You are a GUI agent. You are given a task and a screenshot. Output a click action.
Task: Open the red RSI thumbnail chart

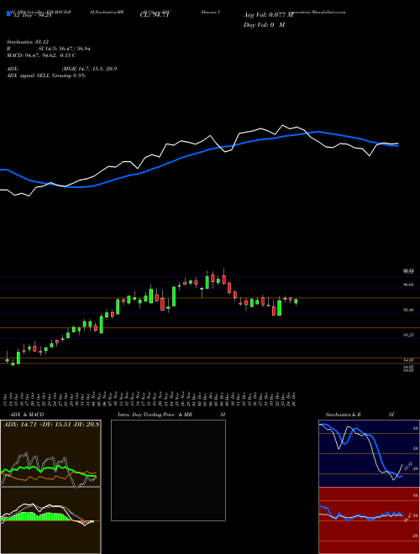(x=369, y=520)
